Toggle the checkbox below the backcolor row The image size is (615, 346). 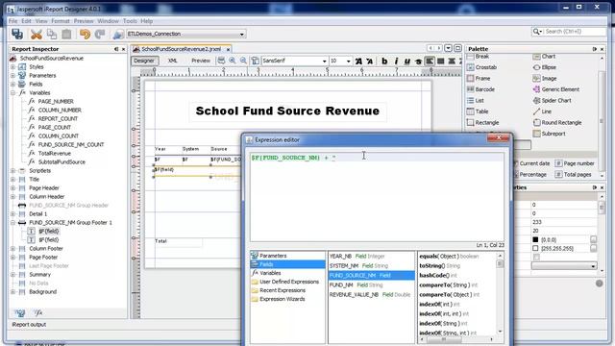pos(536,258)
